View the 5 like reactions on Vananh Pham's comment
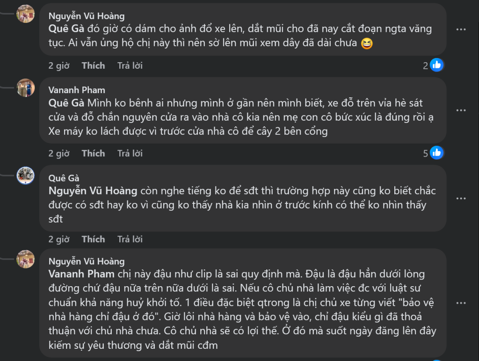The image size is (479, 361). [x=433, y=153]
